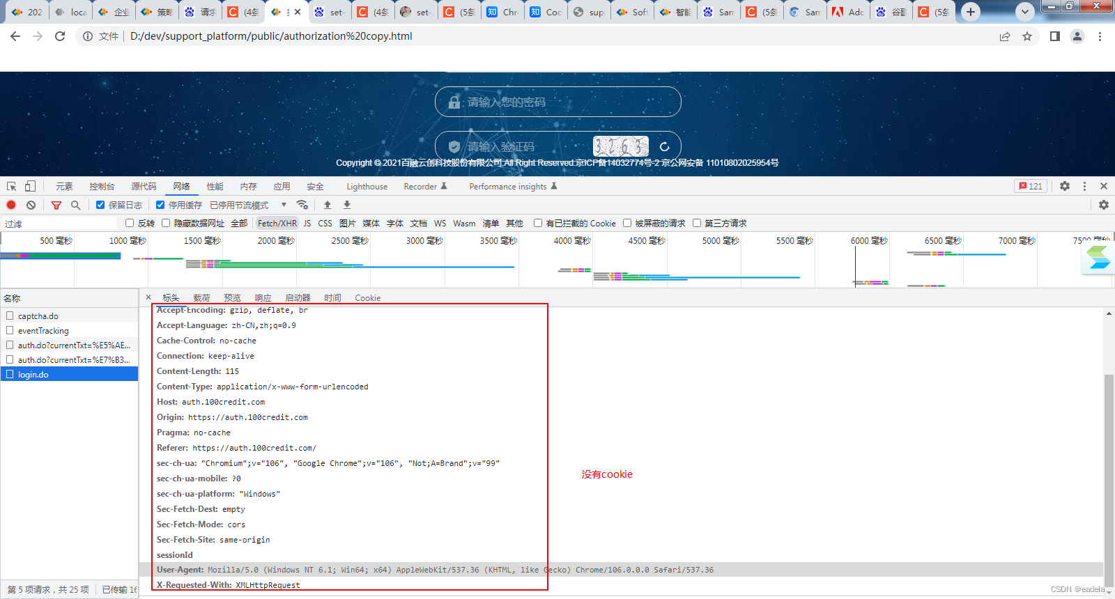Toggle device toolbar icon in DevTools
1115x599 pixels.
tap(30, 186)
